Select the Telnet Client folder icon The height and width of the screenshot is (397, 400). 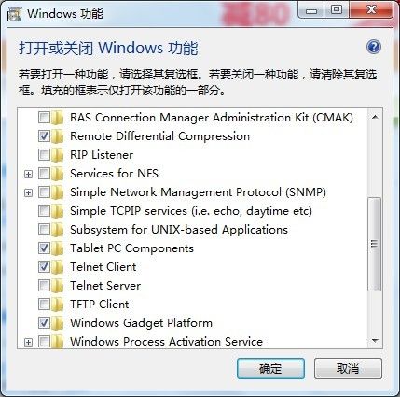[58, 267]
